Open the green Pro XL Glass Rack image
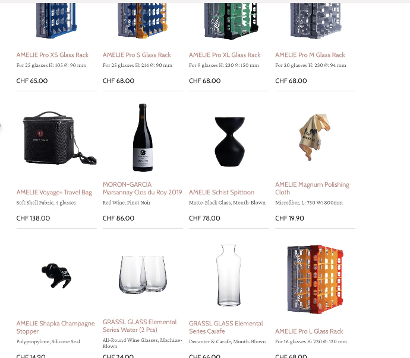 [231, 21]
